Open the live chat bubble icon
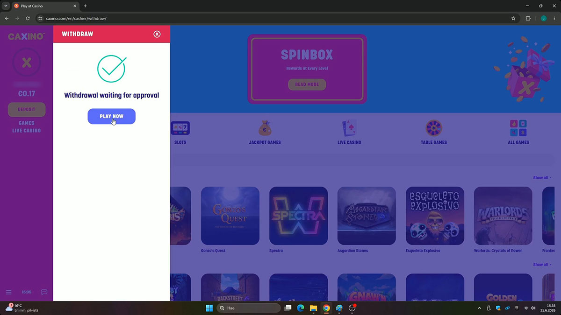 (44, 292)
